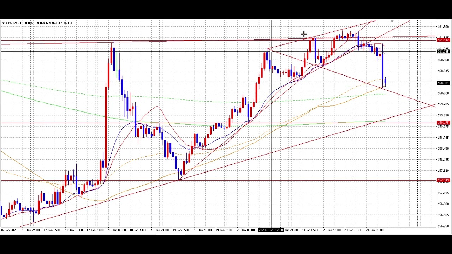Click the gray chart shift triangle marker
The width and height of the screenshot is (452, 254).
[x=392, y=22]
